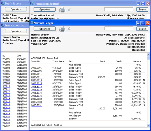Open Operations menu in Invoice Journal window
This screenshot has height=131, width=151.
coord(16,31)
